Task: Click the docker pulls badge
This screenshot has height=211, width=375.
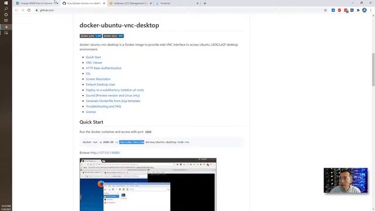Action: [91, 36]
